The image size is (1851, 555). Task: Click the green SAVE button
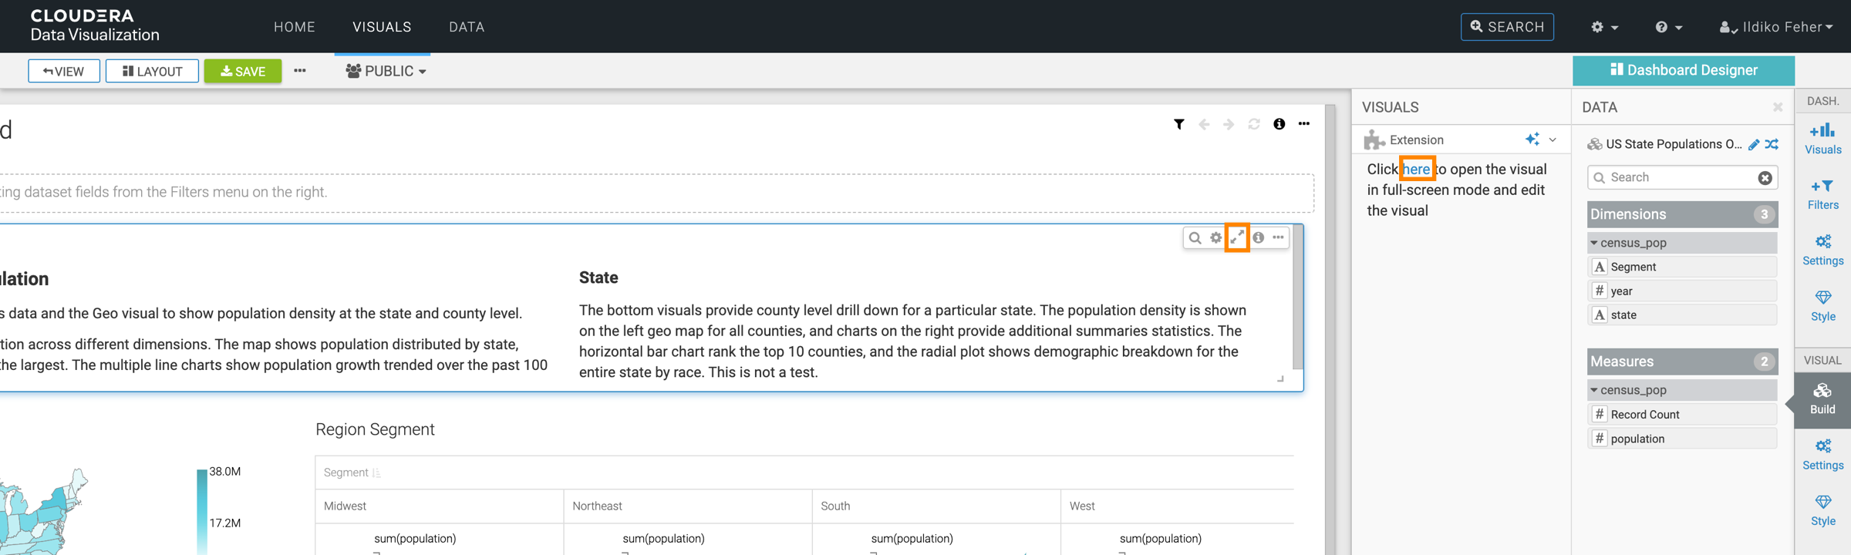click(242, 71)
